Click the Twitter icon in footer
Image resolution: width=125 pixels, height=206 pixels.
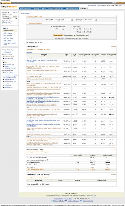click(52, 201)
